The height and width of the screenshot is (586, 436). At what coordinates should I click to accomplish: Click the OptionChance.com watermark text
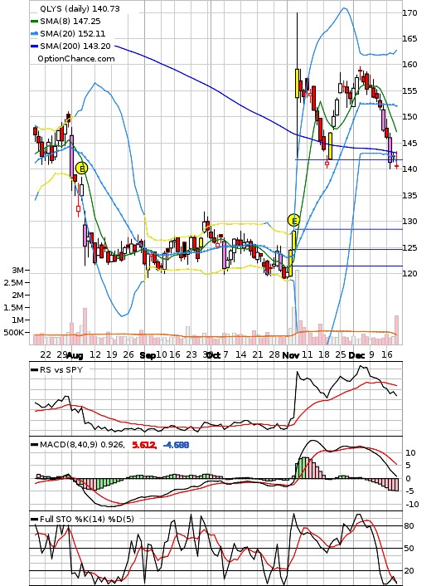[x=76, y=59]
